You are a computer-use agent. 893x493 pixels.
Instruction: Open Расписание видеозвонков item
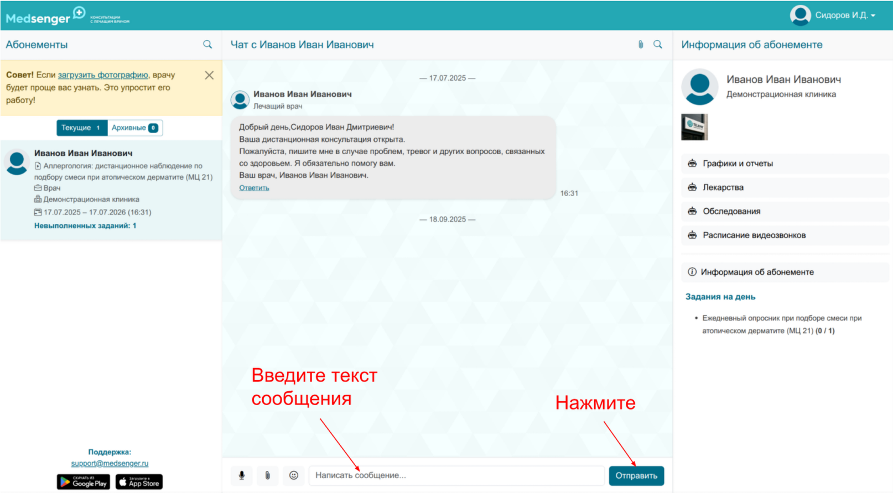754,235
